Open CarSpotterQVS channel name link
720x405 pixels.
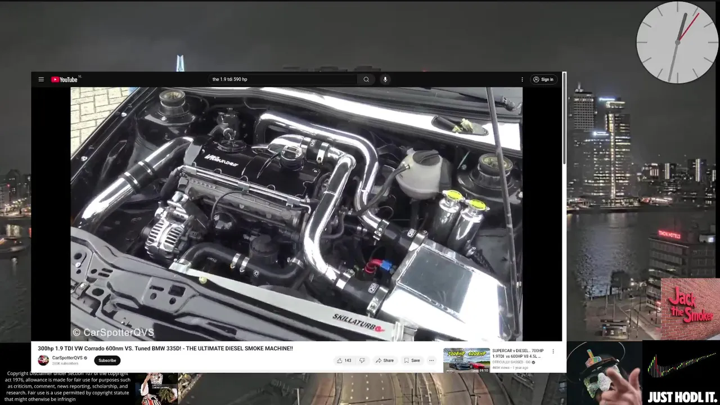[67, 358]
